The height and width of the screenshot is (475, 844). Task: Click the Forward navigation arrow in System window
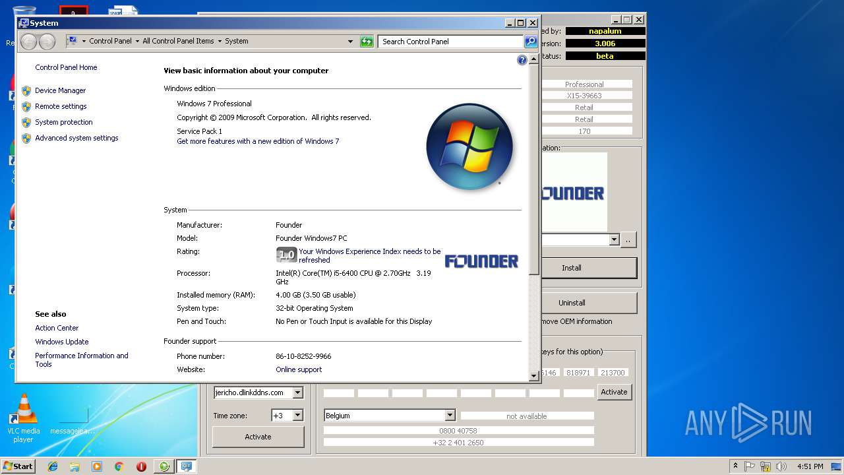coord(47,42)
